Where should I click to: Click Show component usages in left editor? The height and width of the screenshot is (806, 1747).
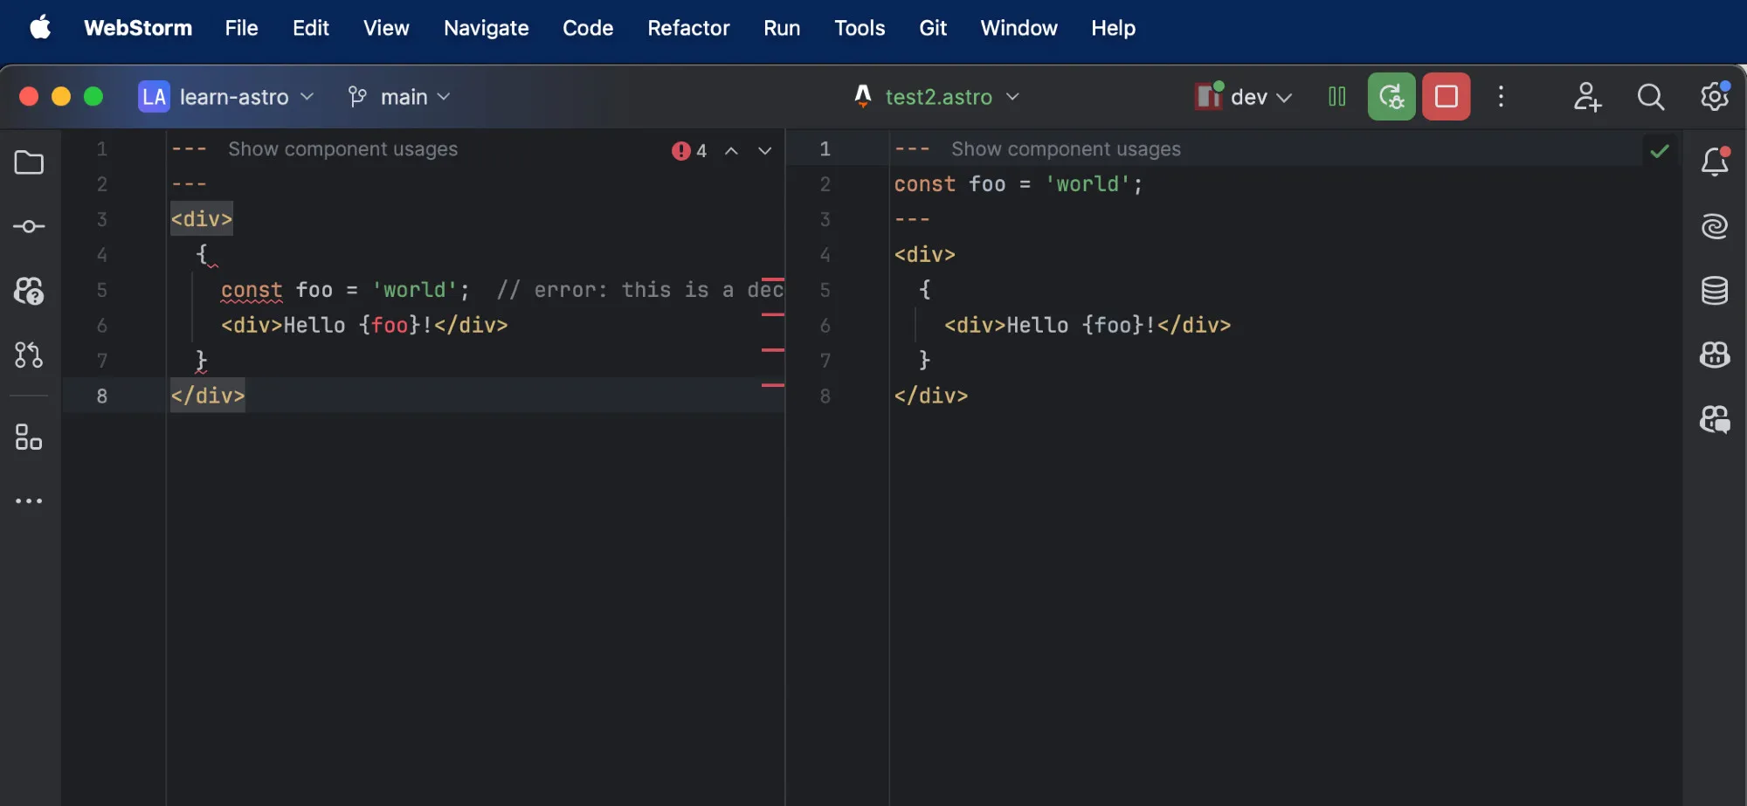pos(342,149)
